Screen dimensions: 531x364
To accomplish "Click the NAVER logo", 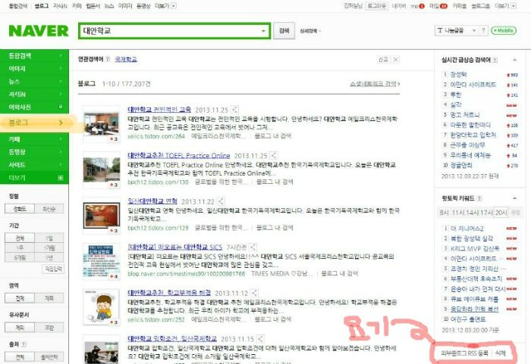I will [39, 31].
